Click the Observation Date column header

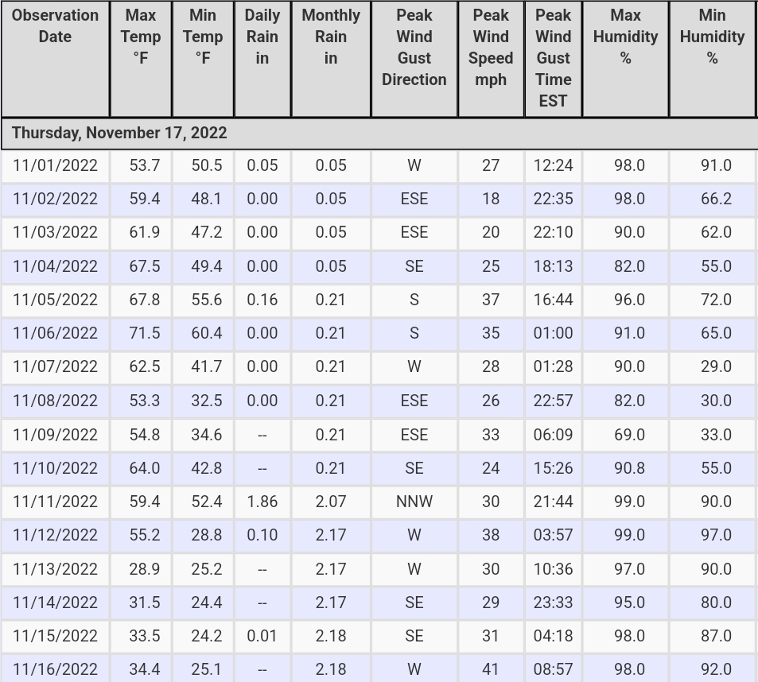pos(55,59)
